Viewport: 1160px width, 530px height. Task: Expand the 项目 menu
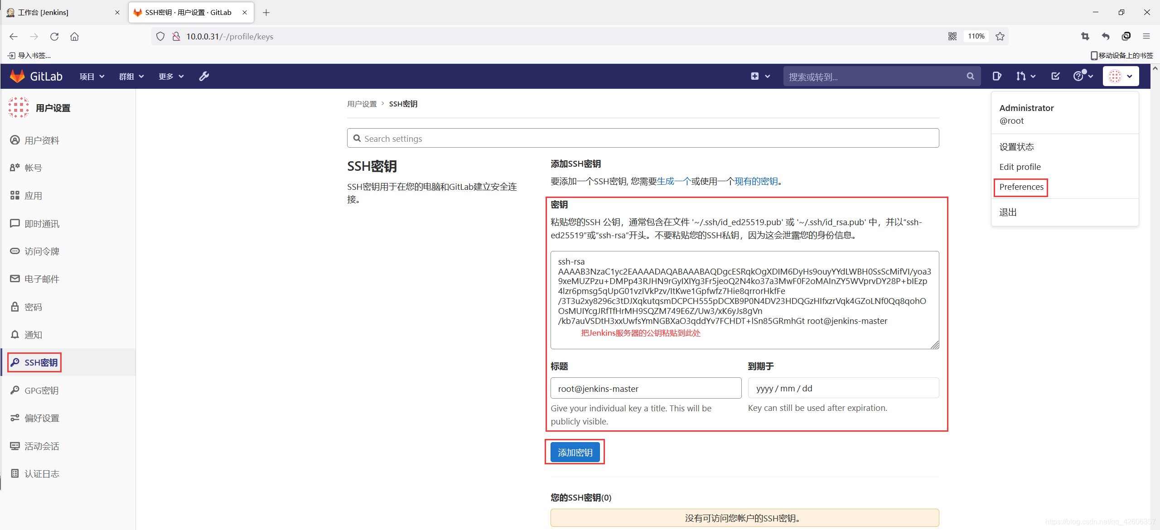coord(92,77)
